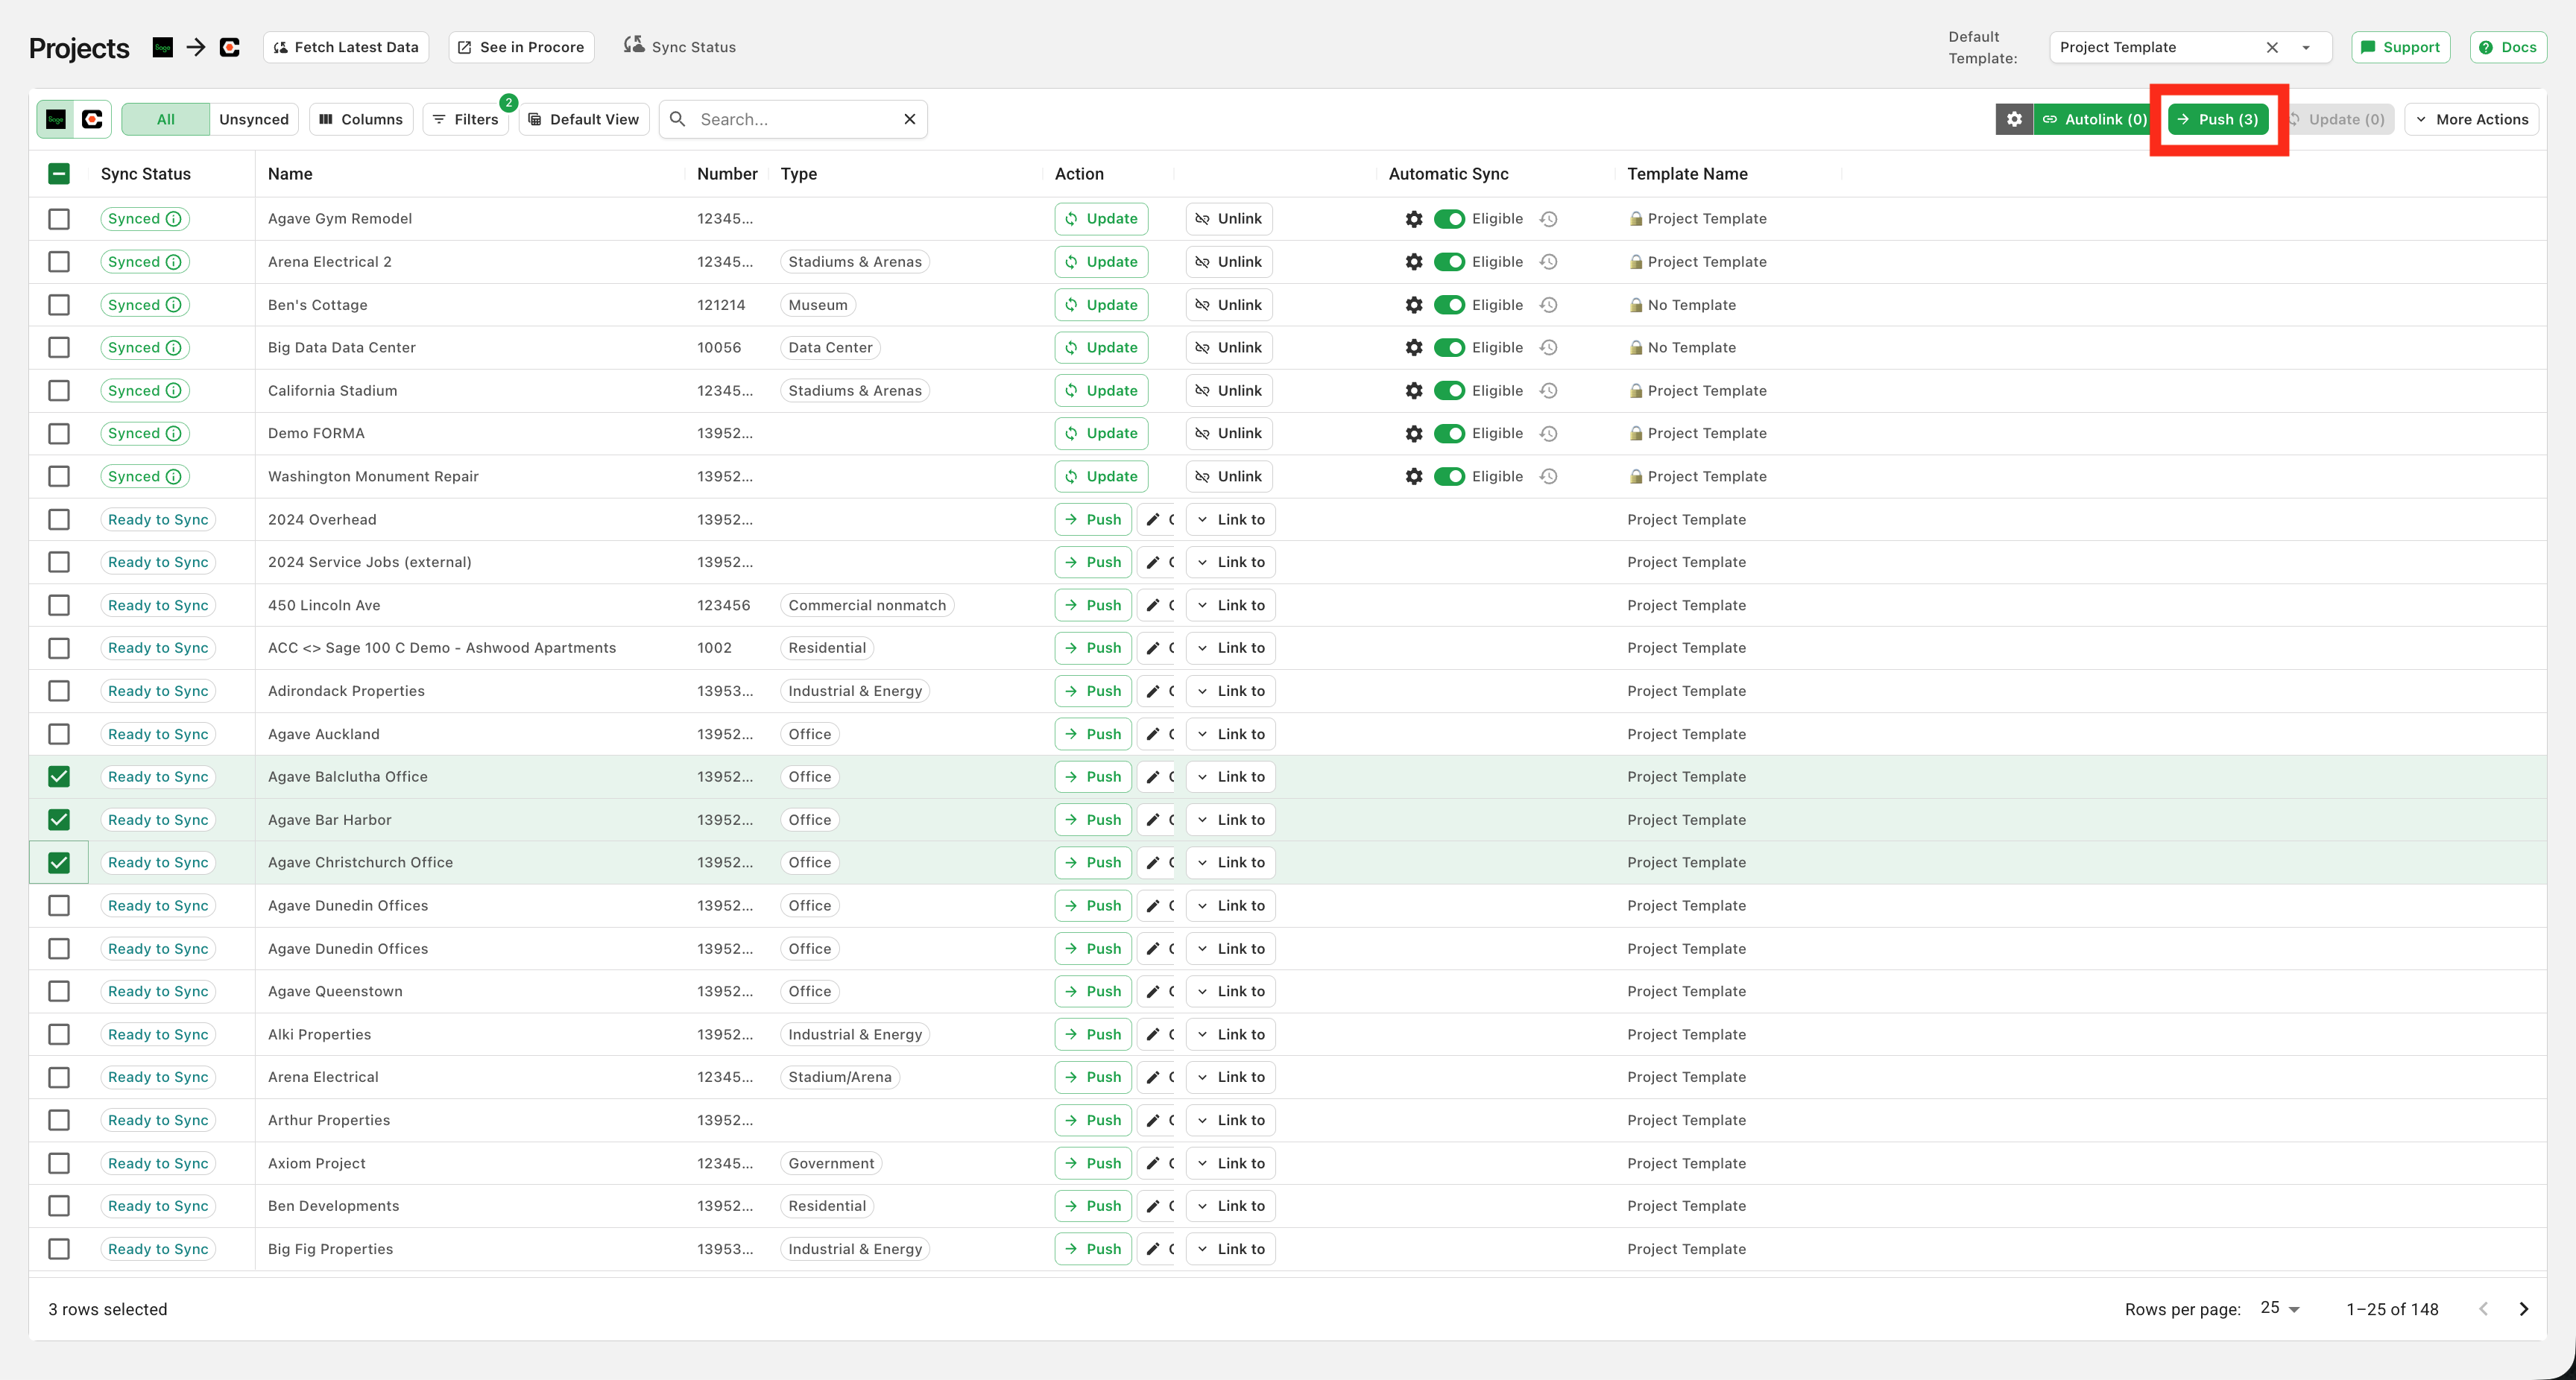The height and width of the screenshot is (1380, 2576).
Task: Open sync settings gear for Big Data Data Center
Action: 1414,348
